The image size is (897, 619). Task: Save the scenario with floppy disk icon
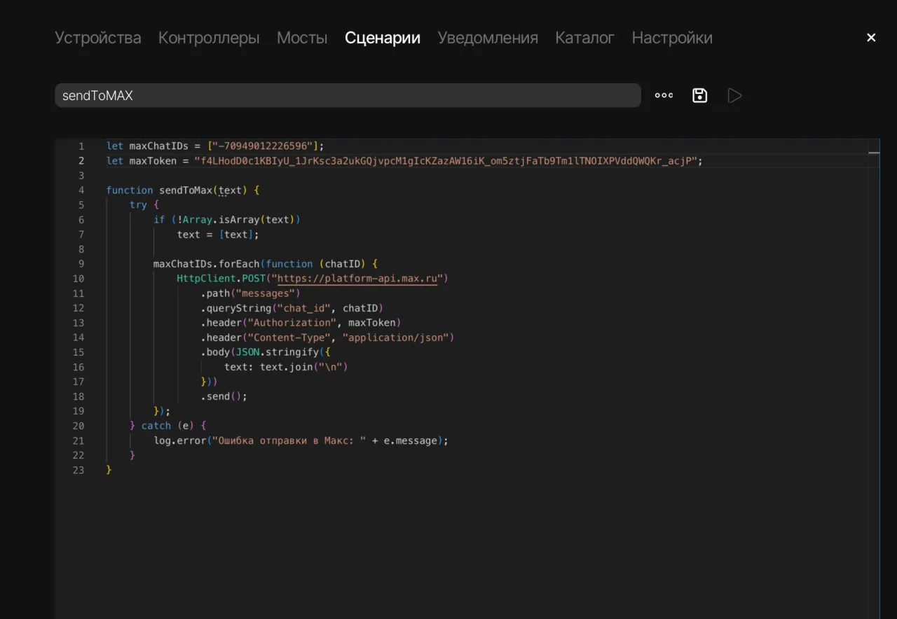click(699, 95)
